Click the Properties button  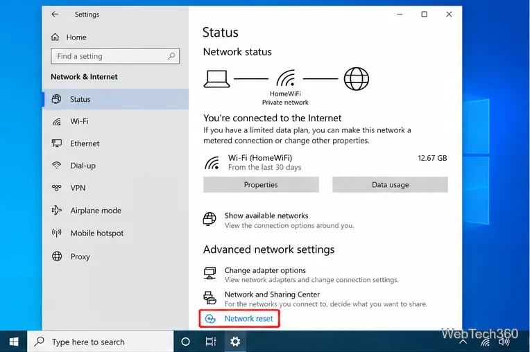point(261,184)
